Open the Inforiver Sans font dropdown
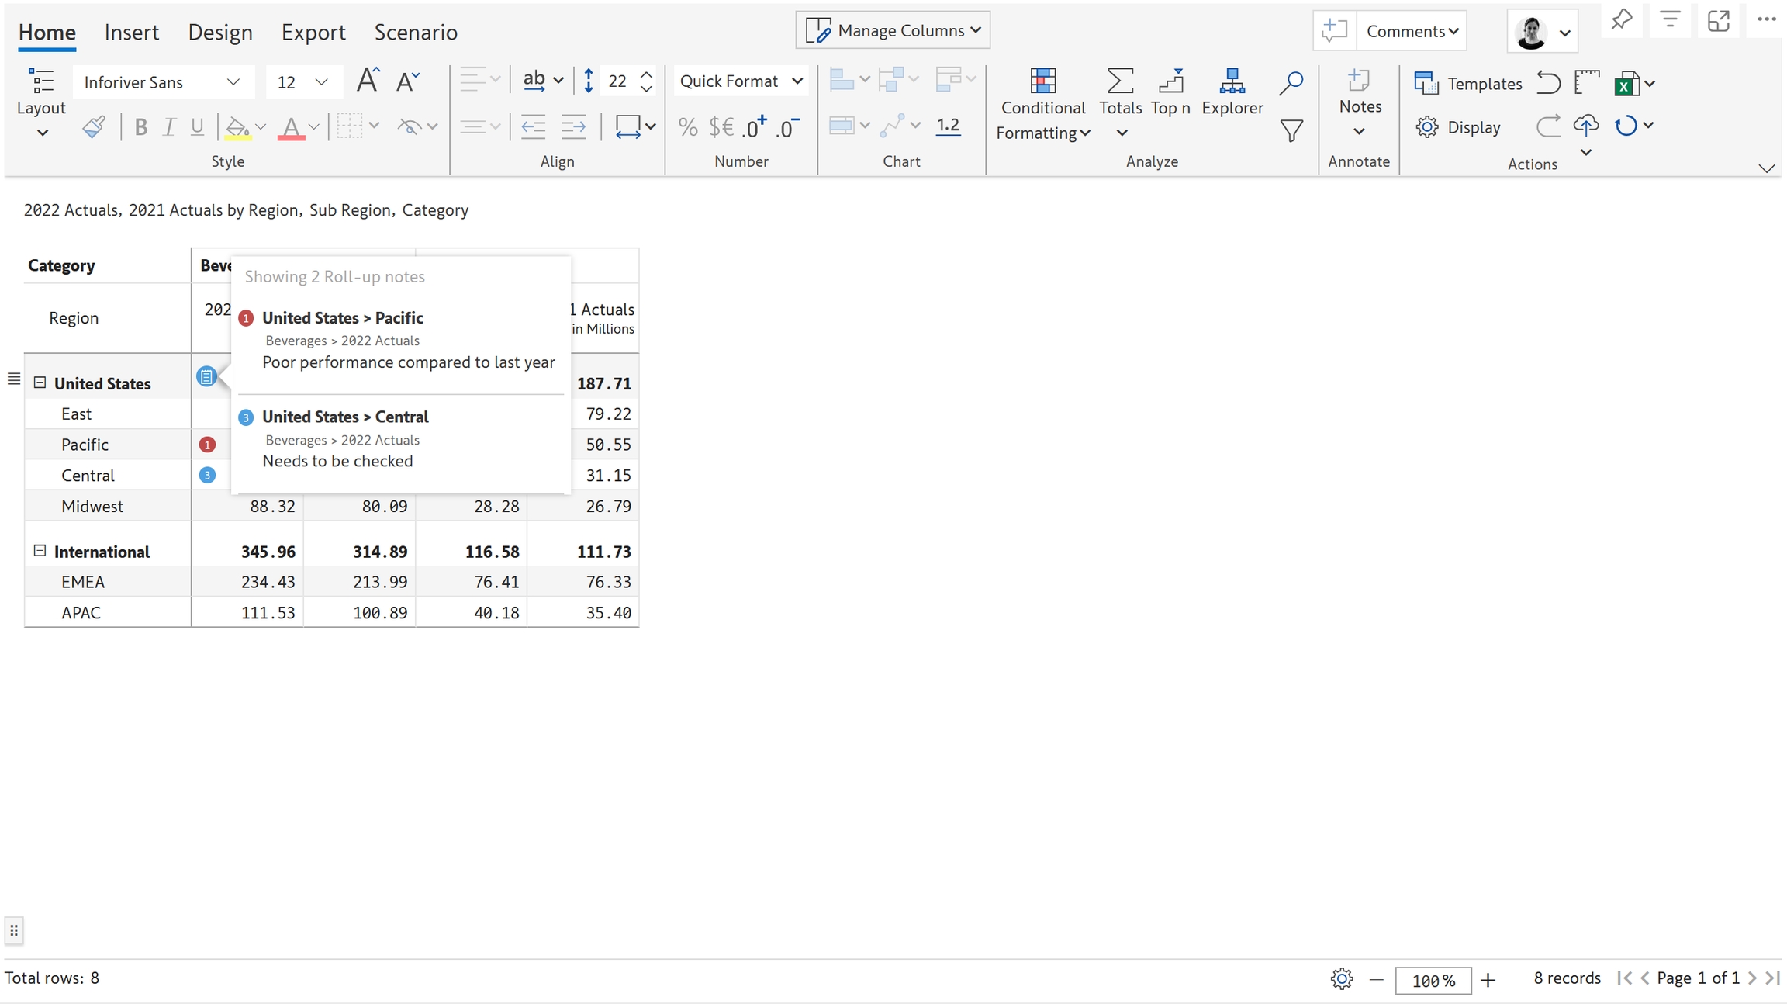 [x=162, y=82]
